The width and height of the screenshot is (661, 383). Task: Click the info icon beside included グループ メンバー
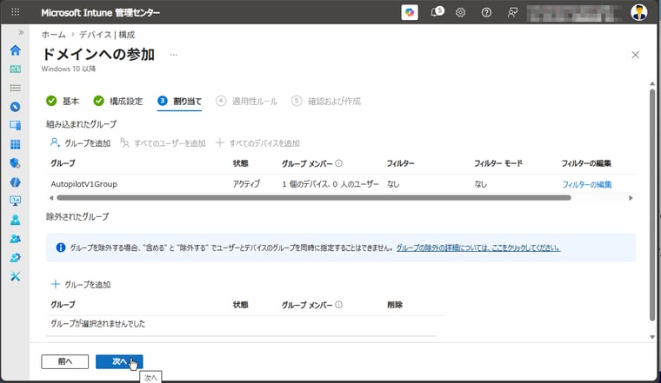tap(339, 163)
